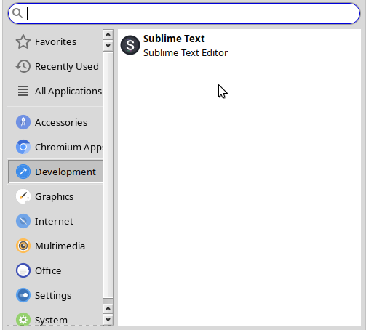Screen dimensions: 366x330
Task: Click the Recently Used clock icon
Action: 23,66
